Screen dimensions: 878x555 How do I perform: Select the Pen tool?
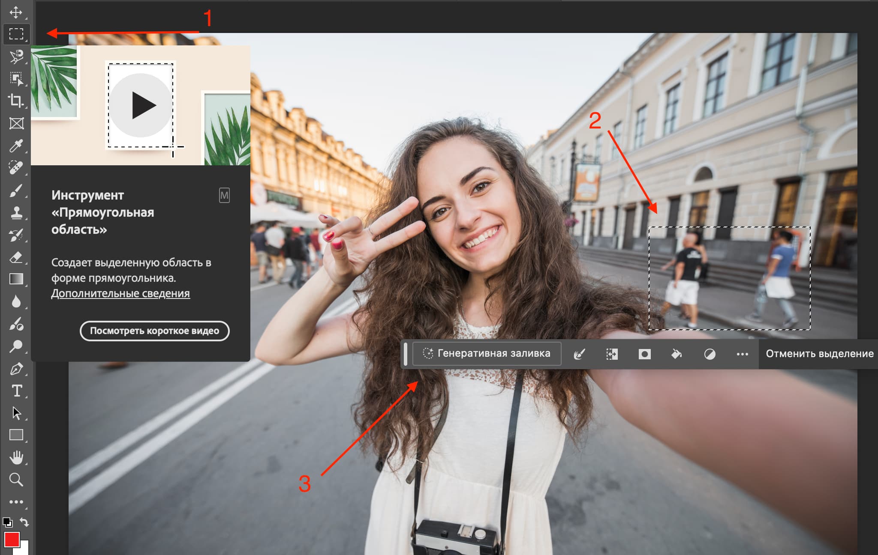[x=16, y=369]
